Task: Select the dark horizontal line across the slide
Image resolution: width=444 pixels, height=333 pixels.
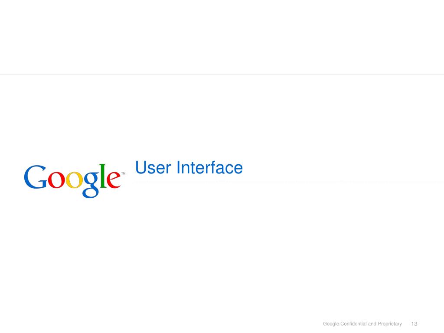Action: click(222, 74)
